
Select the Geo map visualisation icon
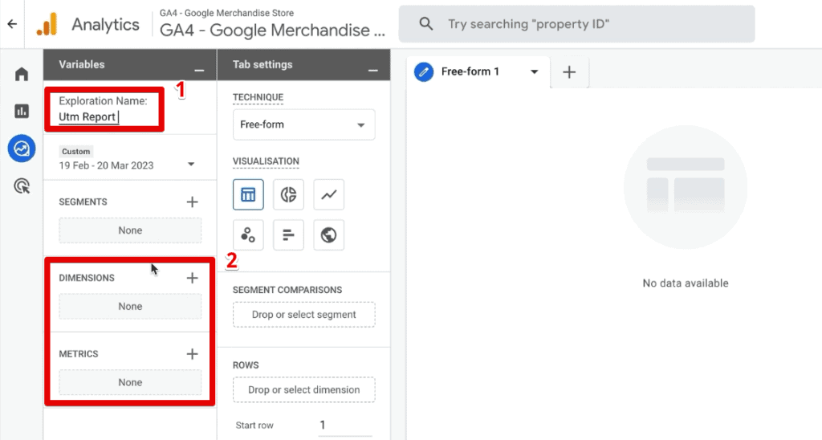pos(328,235)
